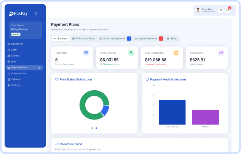Click the 24.0% collection rate text
Screen dimensions: 241x154
[x=110, y=64]
